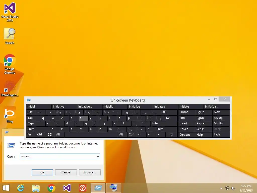Open Internet Explorer from the taskbar
The height and width of the screenshot is (193, 257).
(x=20, y=188)
